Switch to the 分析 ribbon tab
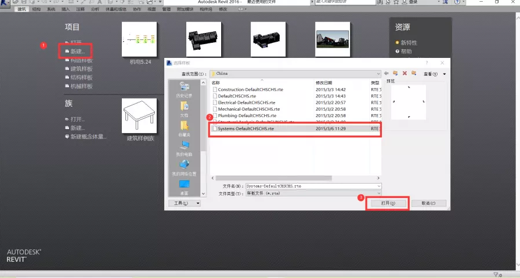The image size is (520, 278). pos(95,9)
